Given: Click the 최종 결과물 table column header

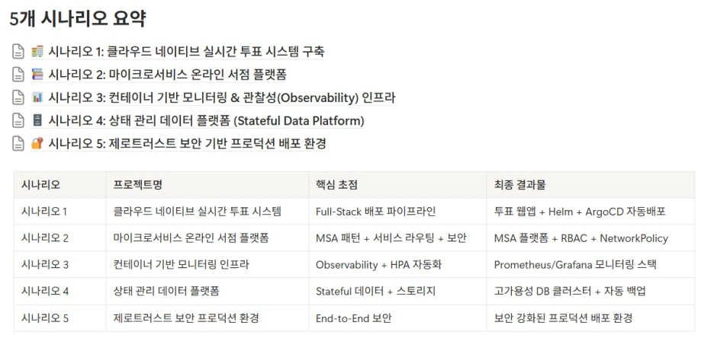Looking at the screenshot, I should click(x=590, y=185).
